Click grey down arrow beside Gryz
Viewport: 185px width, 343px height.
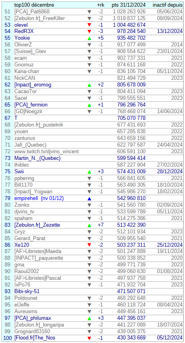coord(89,232)
